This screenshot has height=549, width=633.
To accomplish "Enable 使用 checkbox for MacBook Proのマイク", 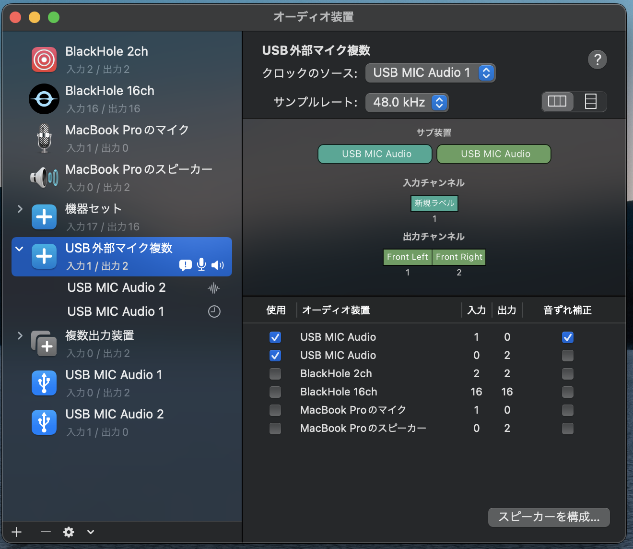I will pos(275,410).
